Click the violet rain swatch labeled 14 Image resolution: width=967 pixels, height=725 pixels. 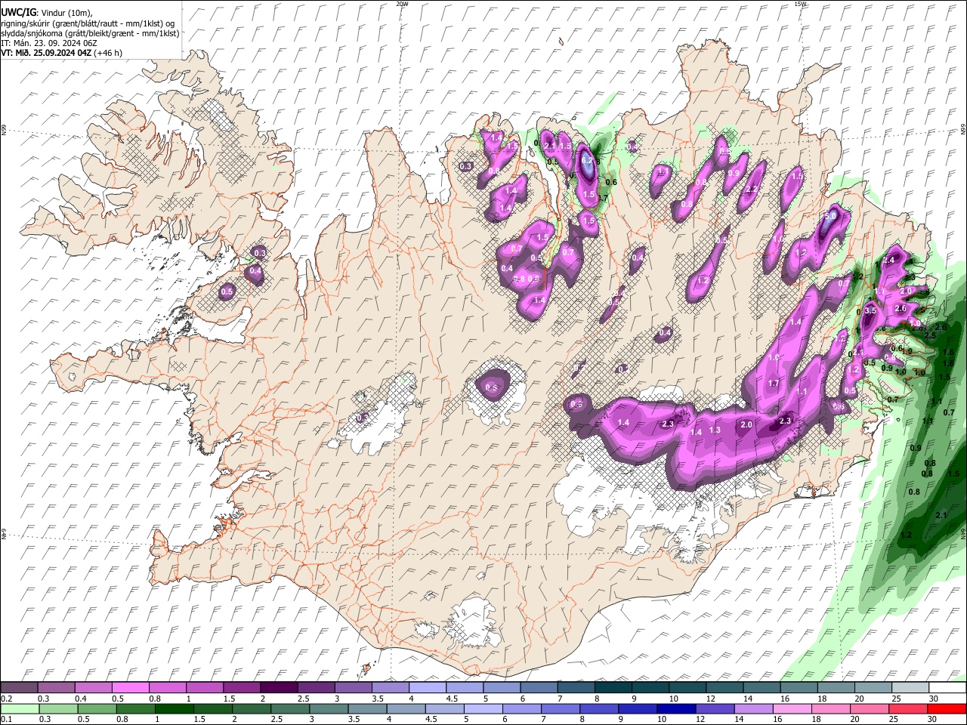(754, 708)
